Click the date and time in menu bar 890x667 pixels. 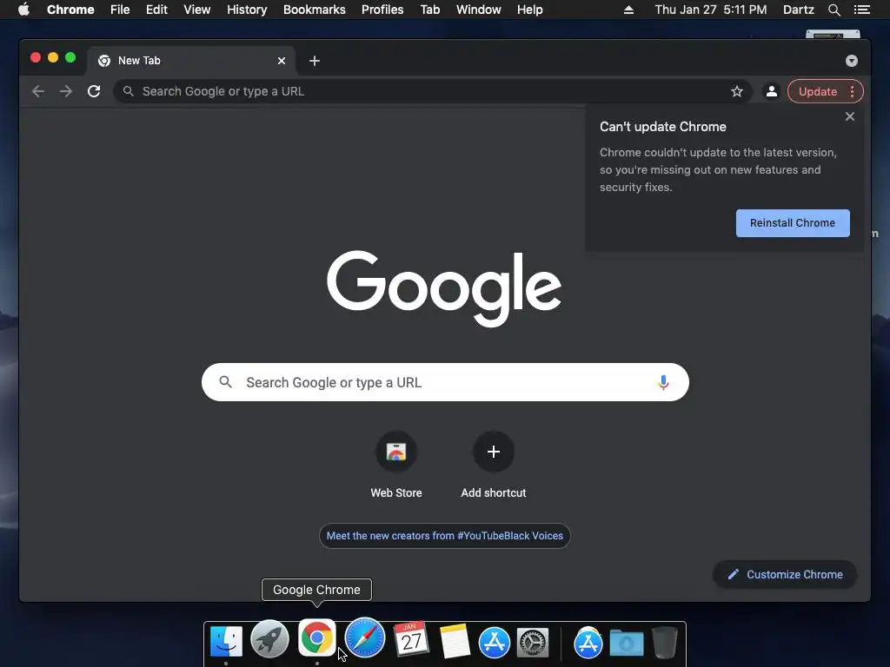click(x=711, y=10)
